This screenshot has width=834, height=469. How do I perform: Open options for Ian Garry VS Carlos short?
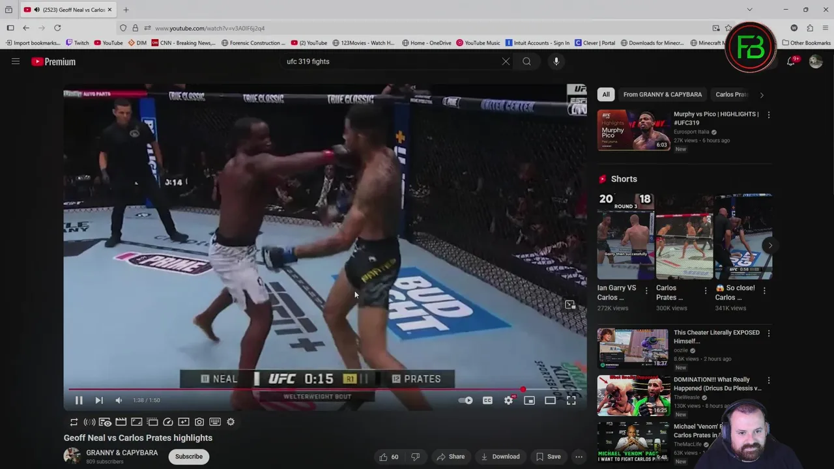tap(646, 291)
